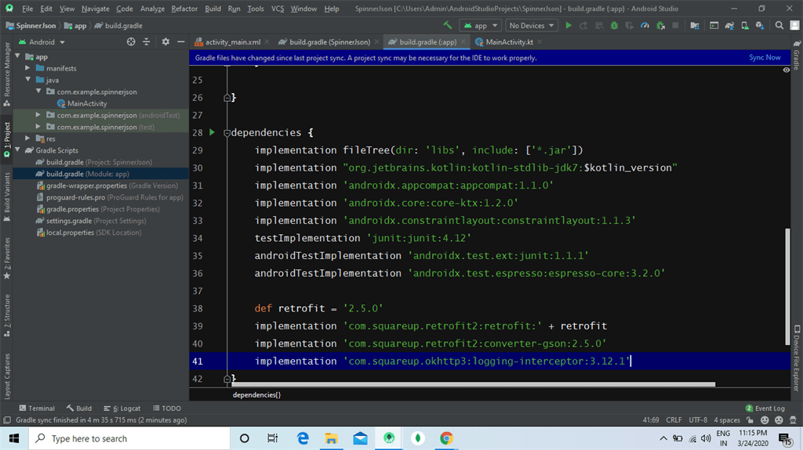This screenshot has width=803, height=450.
Task: Open the Event Log
Action: click(x=765, y=408)
